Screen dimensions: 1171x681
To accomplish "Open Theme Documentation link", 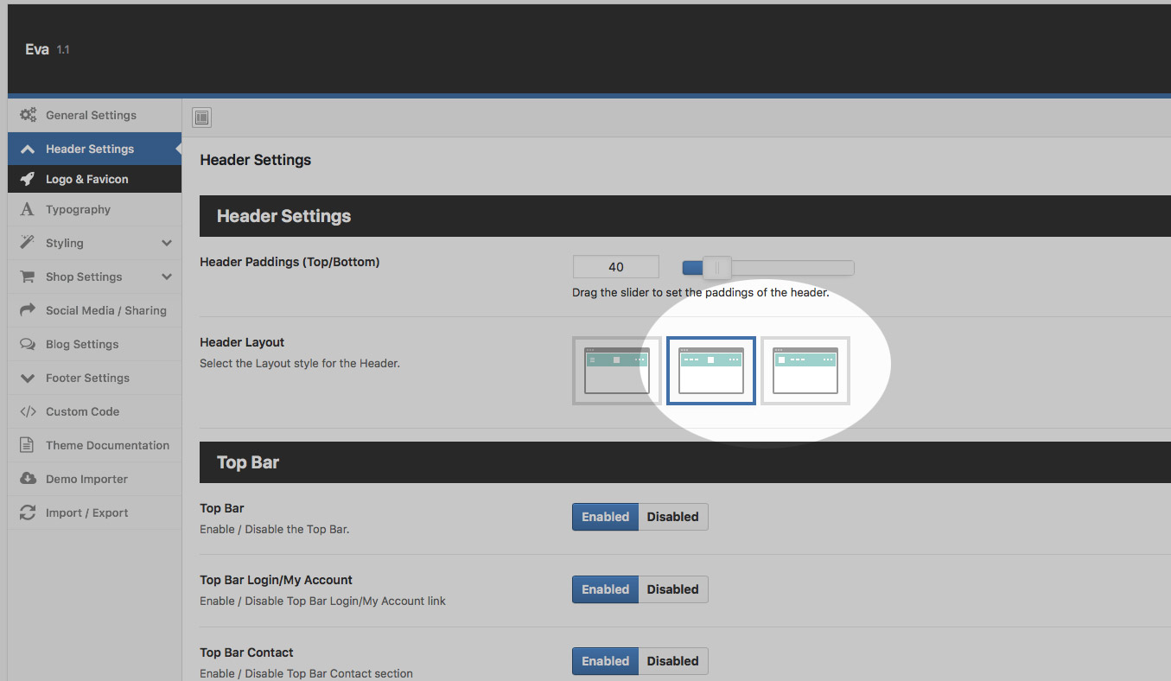I will click(x=94, y=445).
